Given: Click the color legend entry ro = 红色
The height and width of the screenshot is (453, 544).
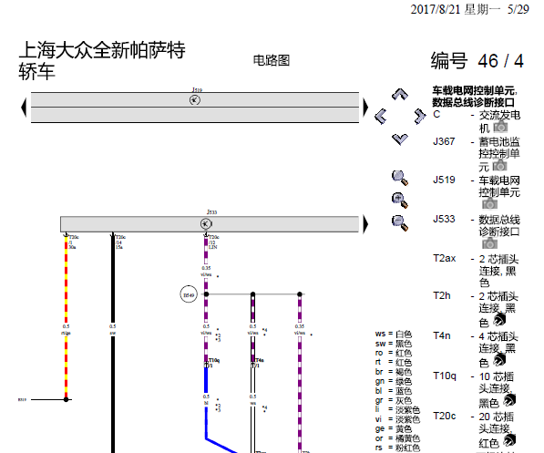Looking at the screenshot, I should 394,353.
